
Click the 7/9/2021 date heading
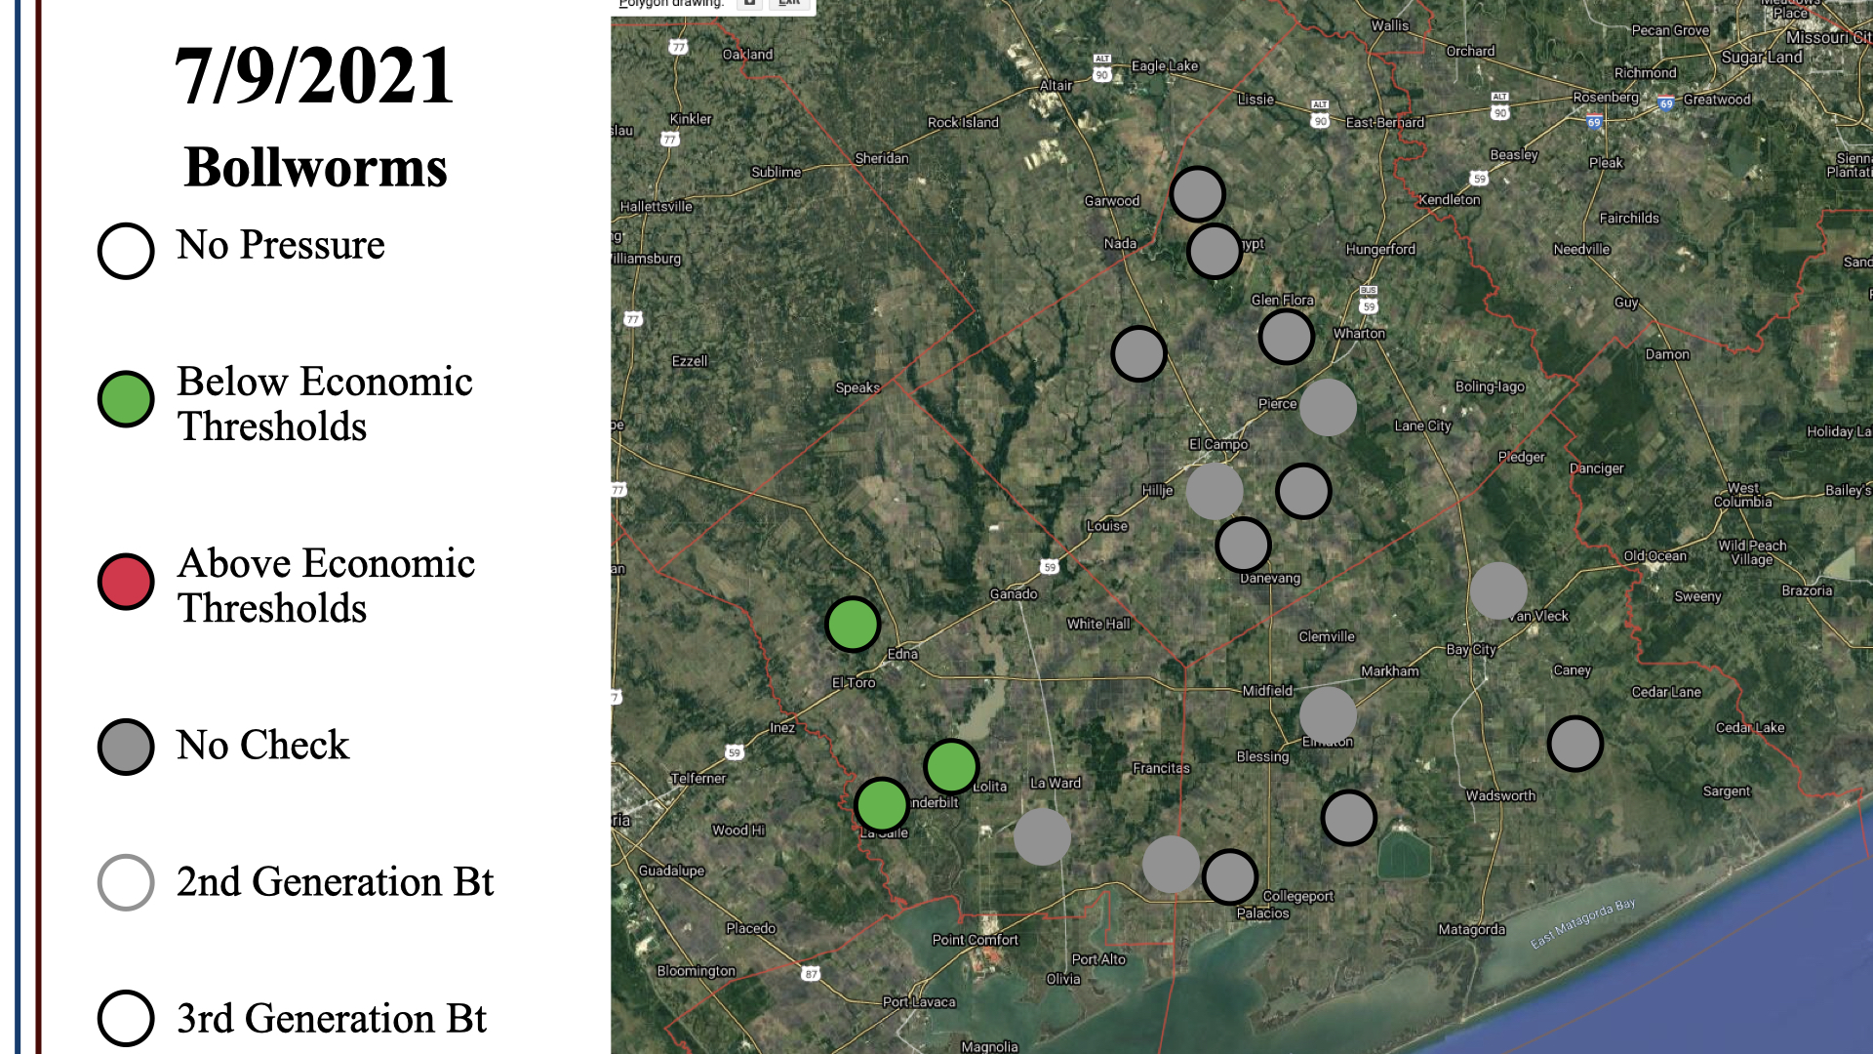tap(314, 76)
